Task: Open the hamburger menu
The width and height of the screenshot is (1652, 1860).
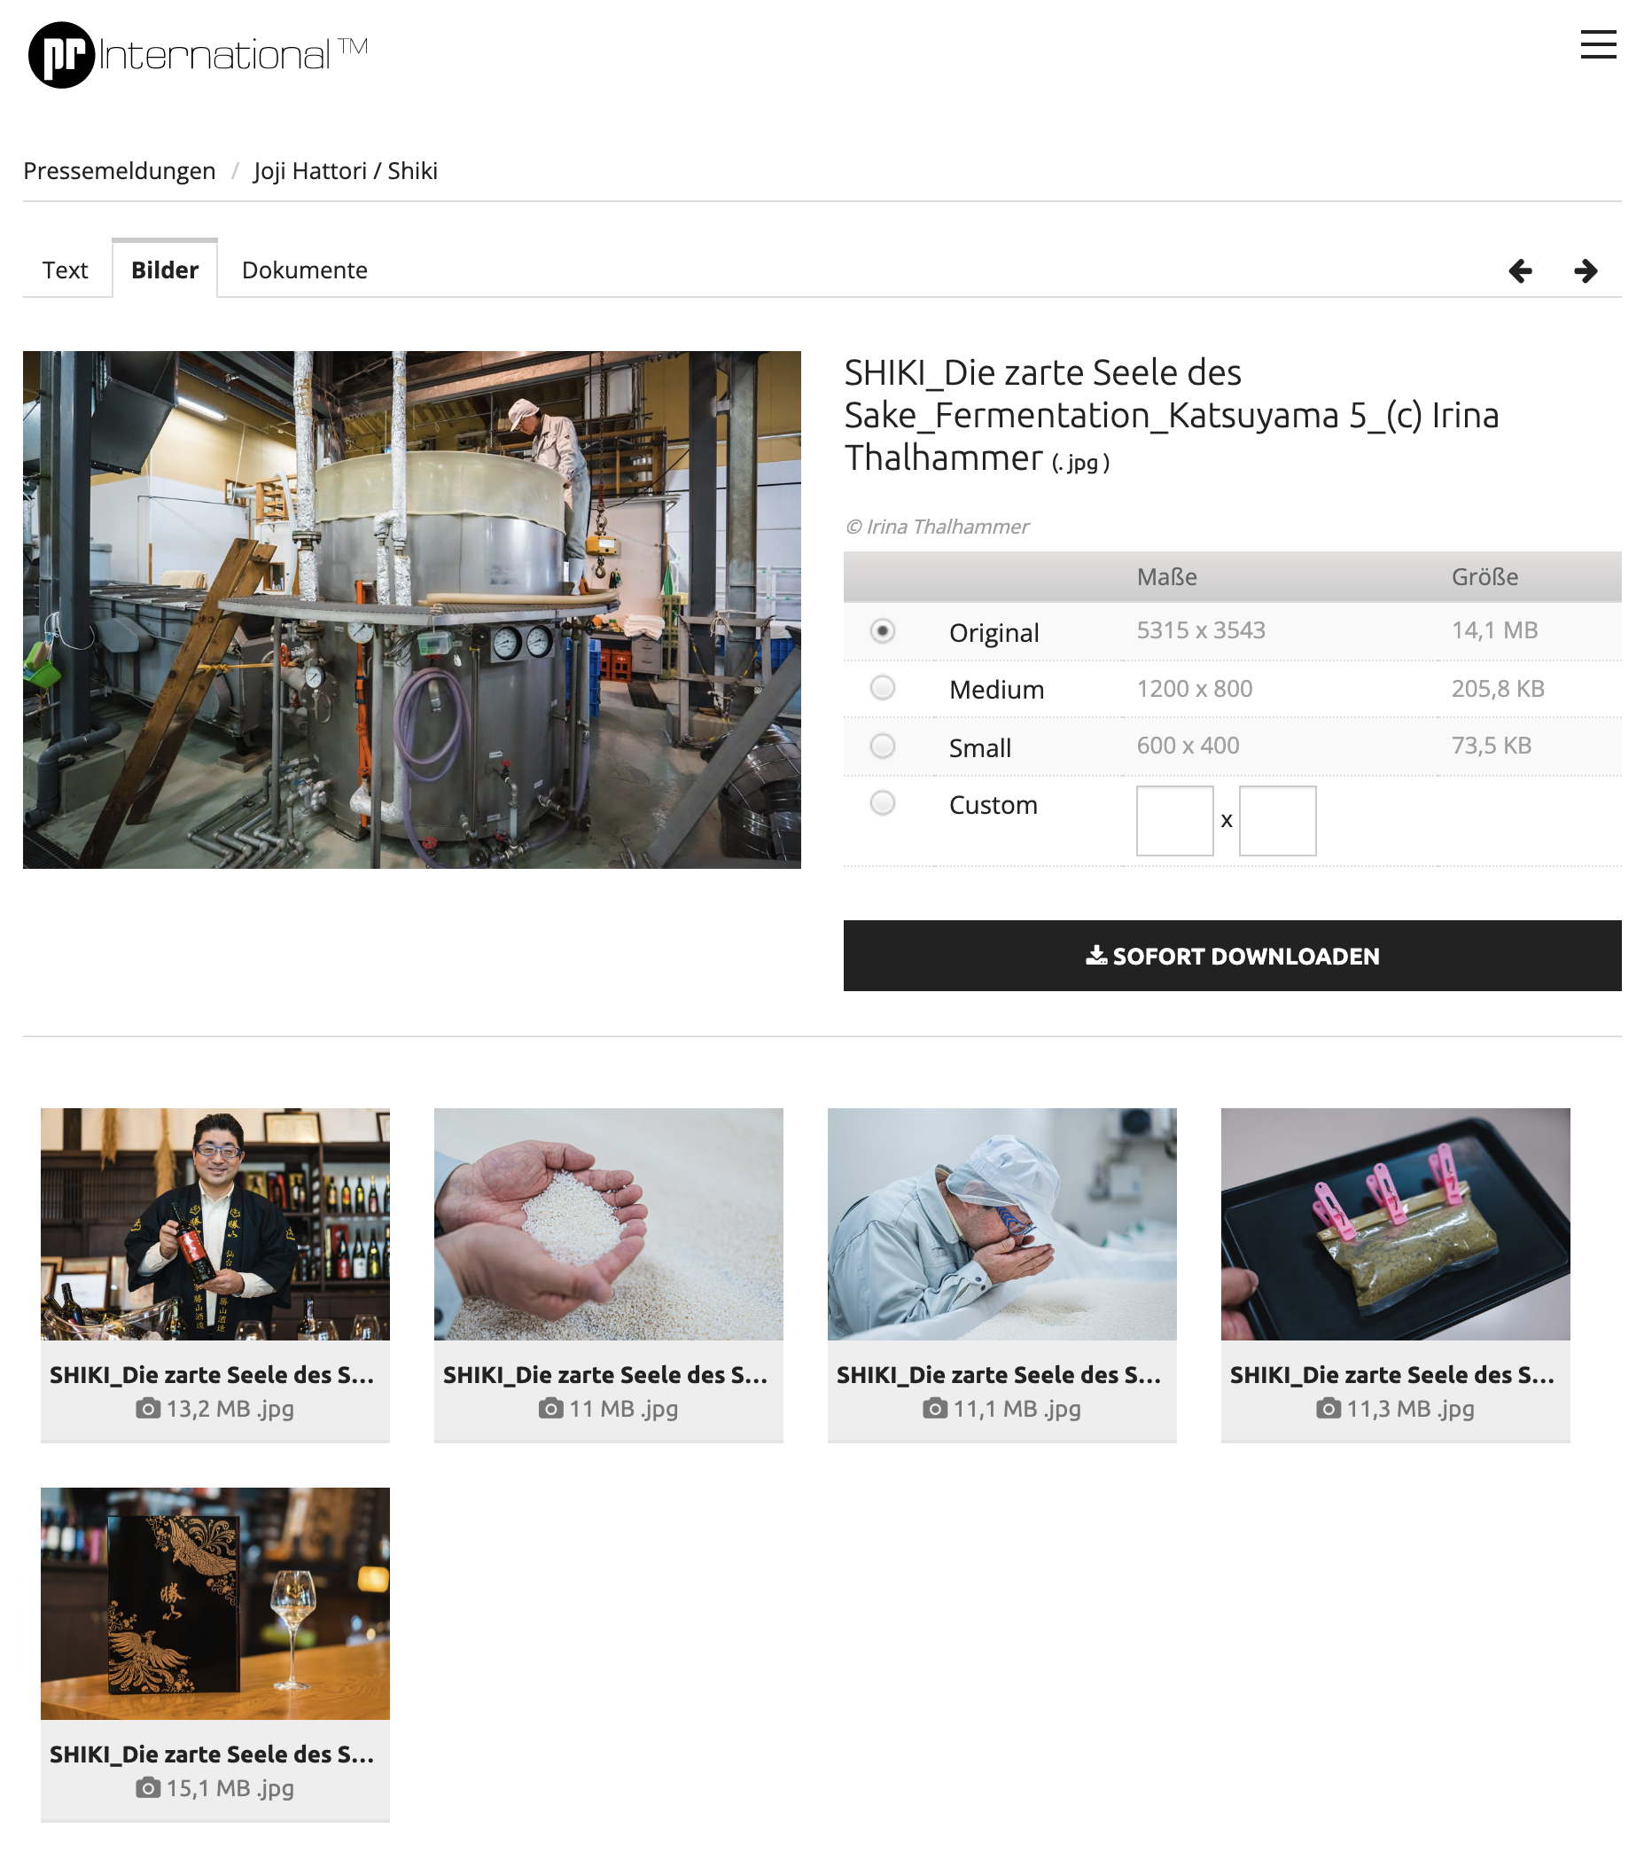Action: pyautogui.click(x=1596, y=44)
